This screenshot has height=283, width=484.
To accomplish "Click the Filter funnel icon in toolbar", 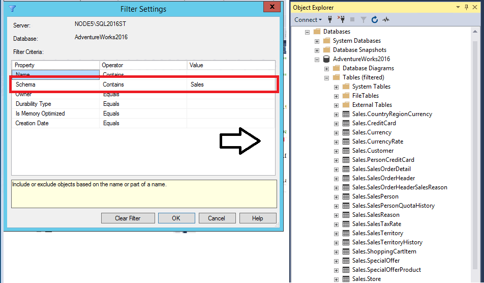I will [364, 20].
